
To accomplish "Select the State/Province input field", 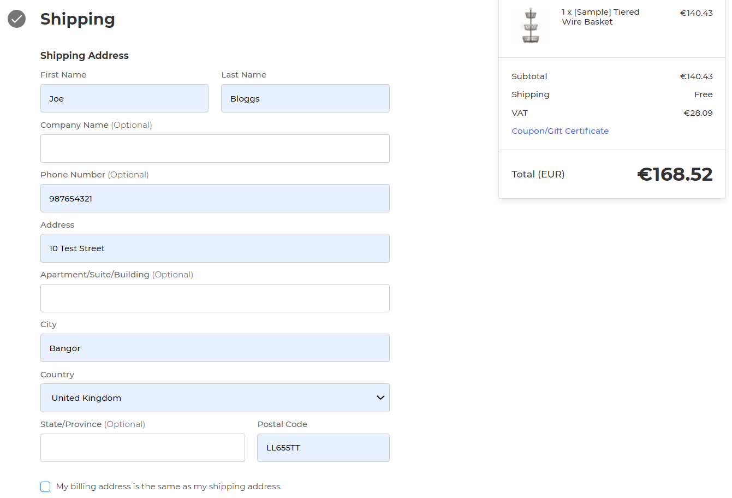I will 142,448.
